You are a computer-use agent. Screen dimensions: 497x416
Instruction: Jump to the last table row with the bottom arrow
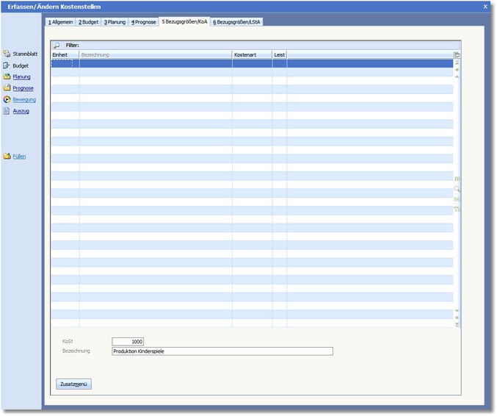coord(457,324)
